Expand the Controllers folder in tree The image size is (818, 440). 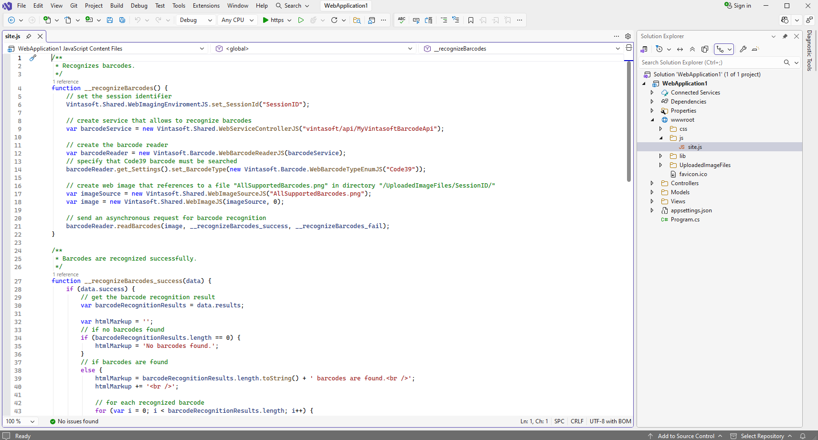pyautogui.click(x=652, y=183)
